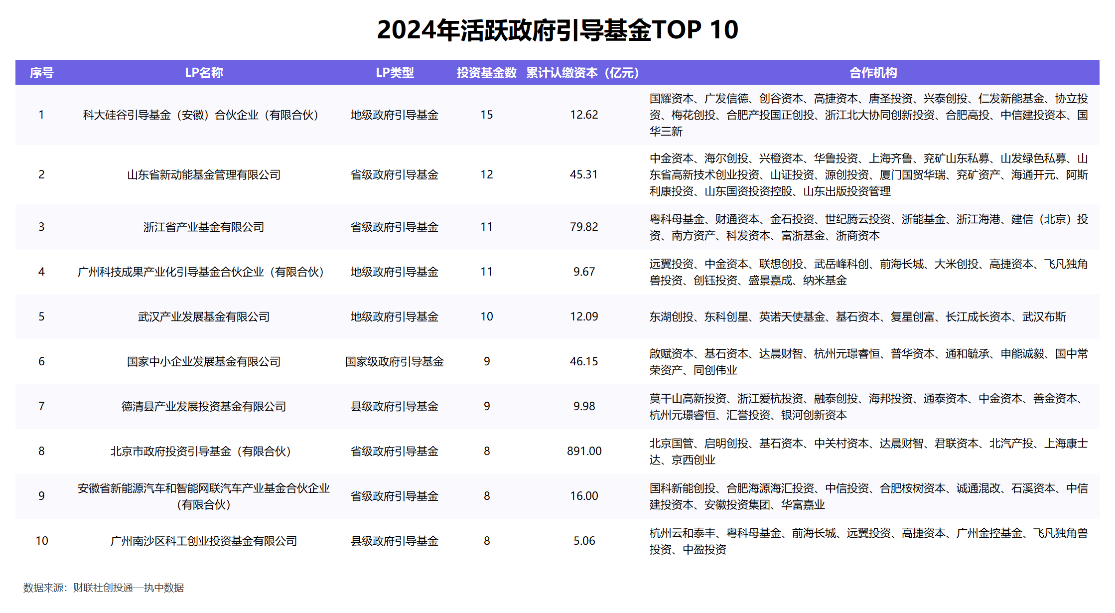Select the 序号 column header
1115x613 pixels.
tap(42, 73)
